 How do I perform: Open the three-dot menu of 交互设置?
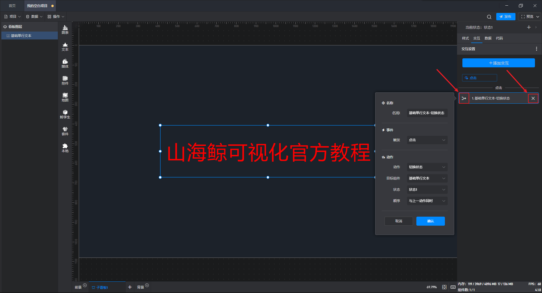tap(536, 49)
